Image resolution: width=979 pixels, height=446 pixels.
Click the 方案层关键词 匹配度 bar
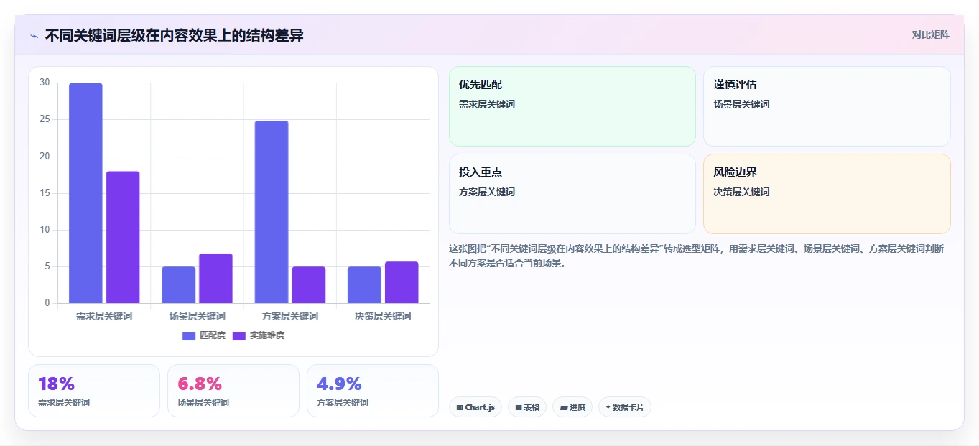(x=272, y=212)
